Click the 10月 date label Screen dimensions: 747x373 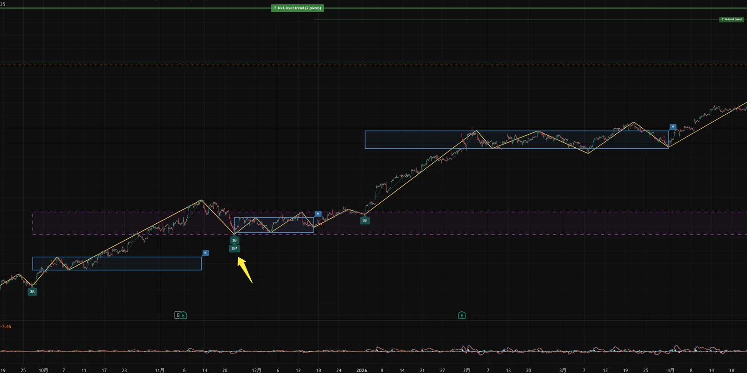point(43,370)
